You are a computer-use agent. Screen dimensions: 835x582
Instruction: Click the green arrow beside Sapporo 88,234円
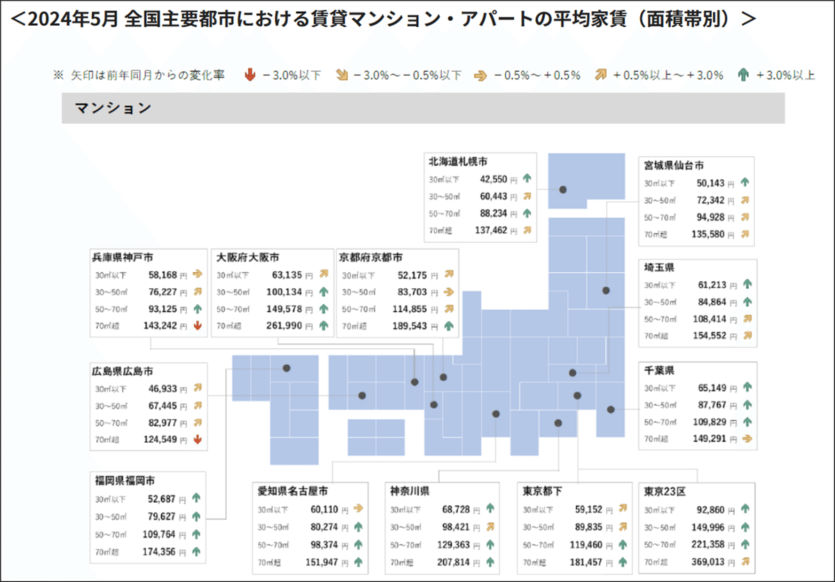pyautogui.click(x=528, y=213)
